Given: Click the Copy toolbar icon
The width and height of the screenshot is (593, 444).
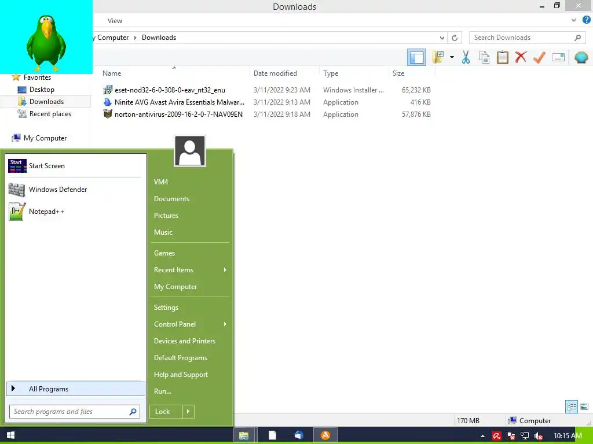Looking at the screenshot, I should tap(484, 57).
